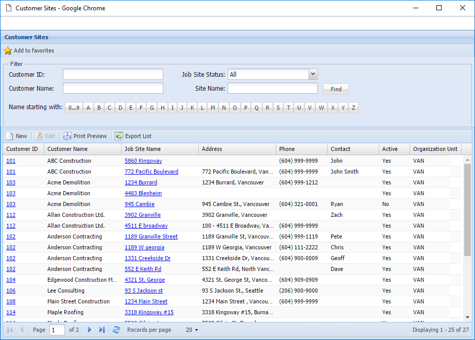475x340 pixels.
Task: Open the 1234 Burrard job site link
Action: coord(141,182)
